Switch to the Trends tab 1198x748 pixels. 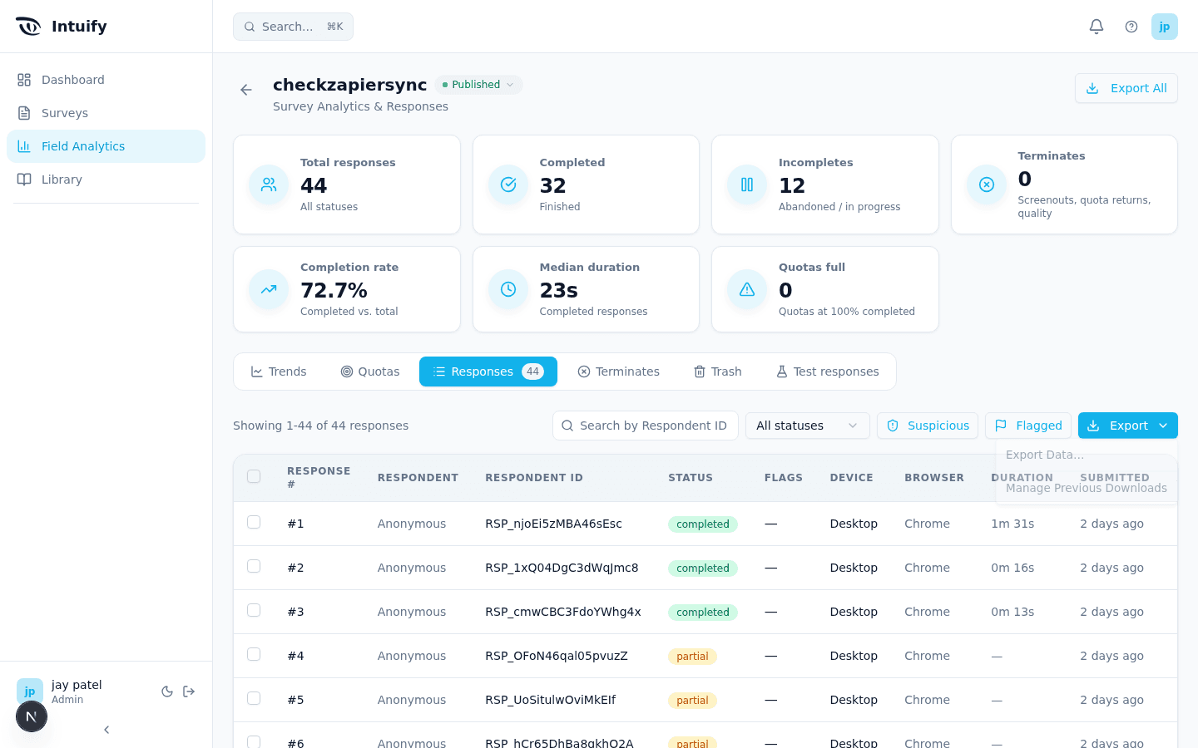point(279,372)
